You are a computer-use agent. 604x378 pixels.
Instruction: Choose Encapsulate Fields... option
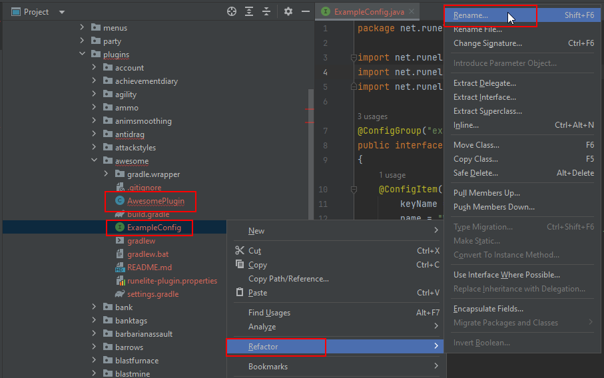click(523, 309)
